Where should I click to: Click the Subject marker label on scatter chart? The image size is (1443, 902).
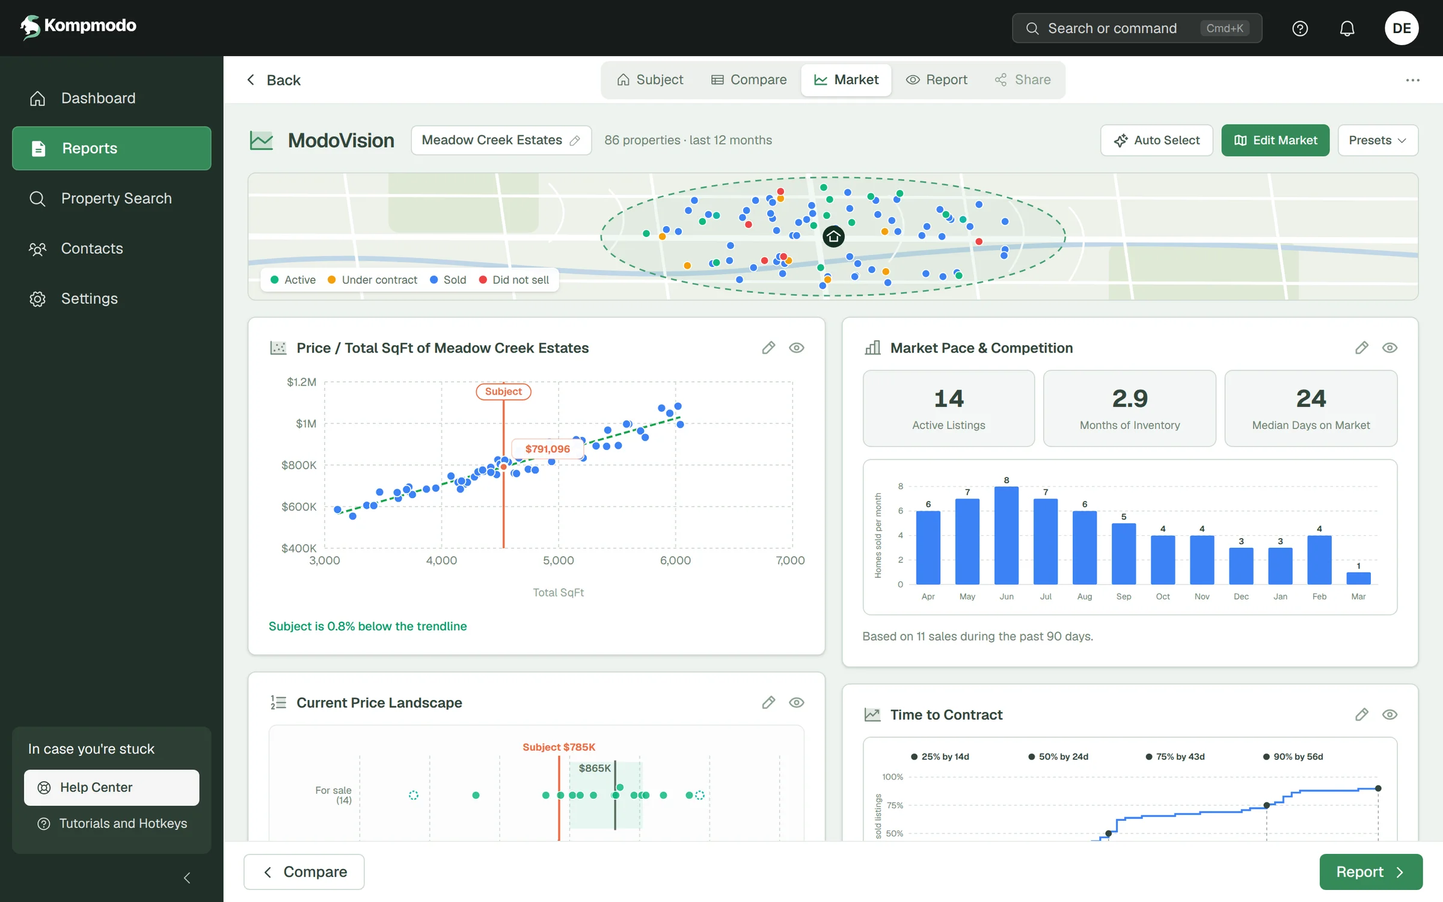pyautogui.click(x=504, y=391)
